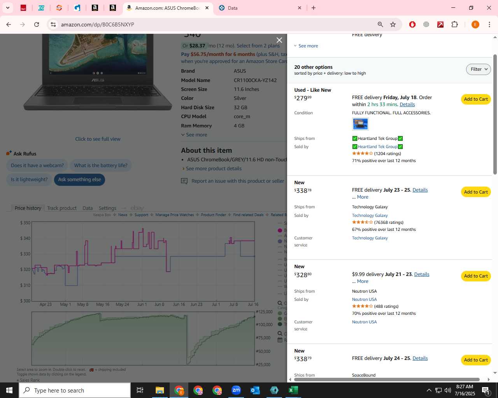This screenshot has width=498, height=398.
Task: Click Details link for July 21 - 23 delivery
Action: click(422, 274)
